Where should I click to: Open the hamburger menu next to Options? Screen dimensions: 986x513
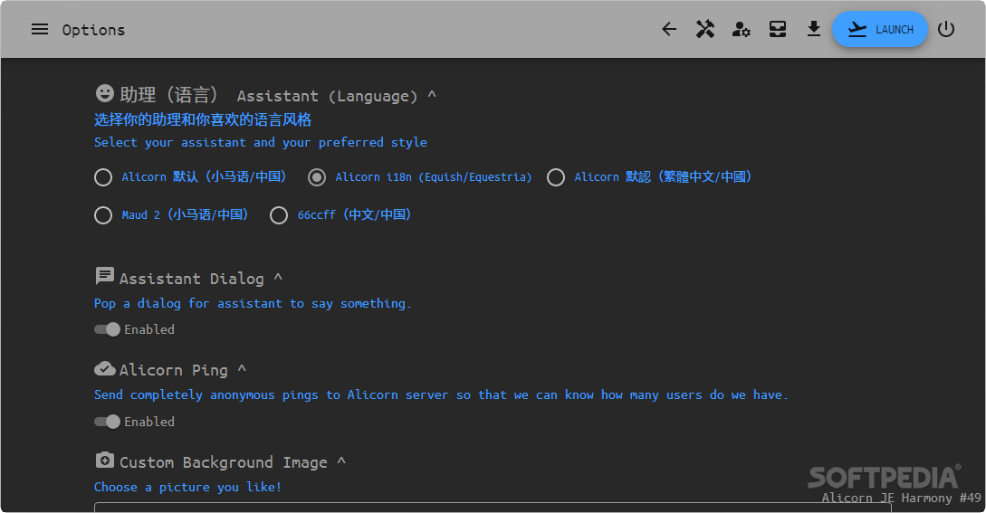tap(40, 30)
